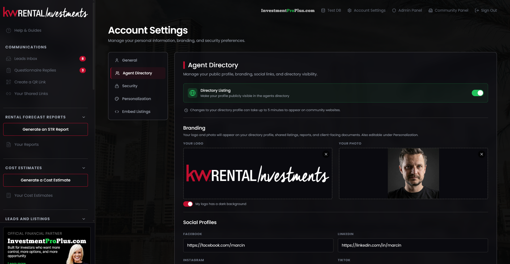Collapse the Cost Estimates section

coord(84,168)
